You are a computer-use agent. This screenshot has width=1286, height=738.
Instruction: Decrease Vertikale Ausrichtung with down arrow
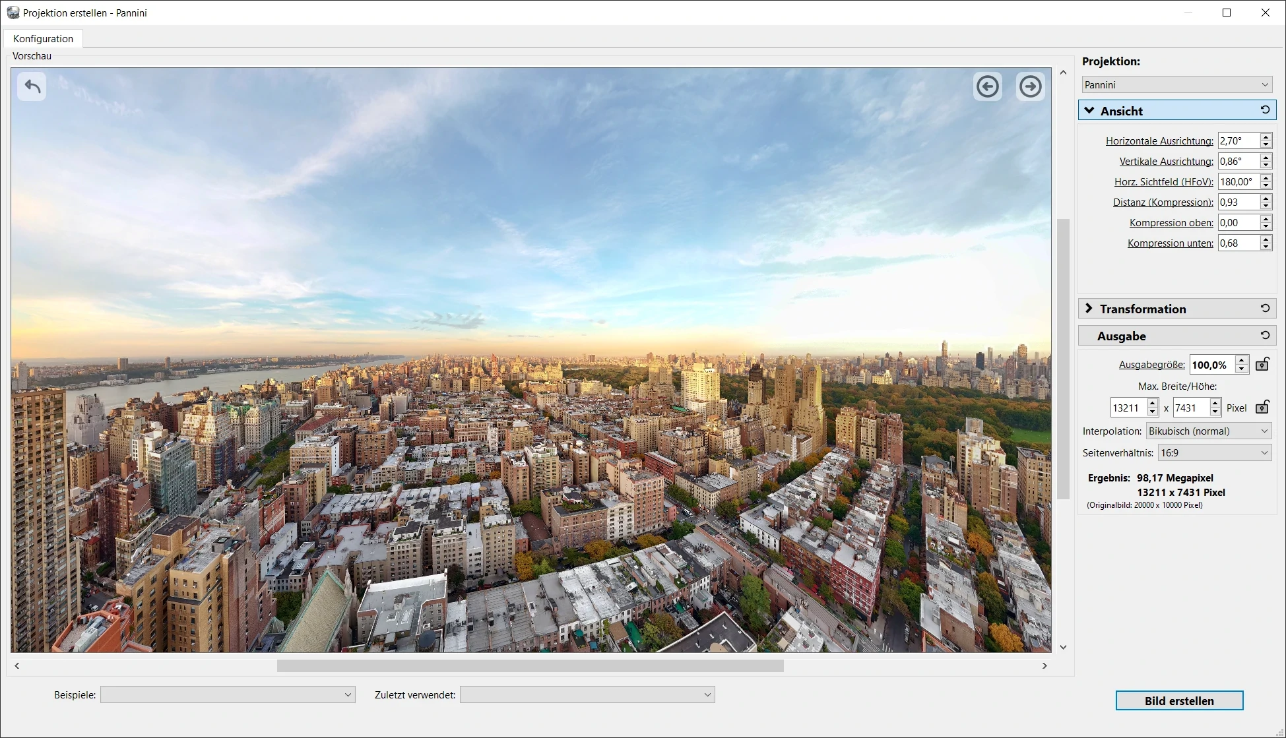[1266, 166]
